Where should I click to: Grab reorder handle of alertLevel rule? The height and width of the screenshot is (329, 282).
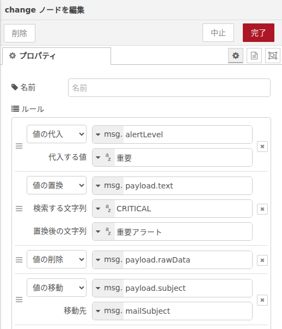coord(19,146)
